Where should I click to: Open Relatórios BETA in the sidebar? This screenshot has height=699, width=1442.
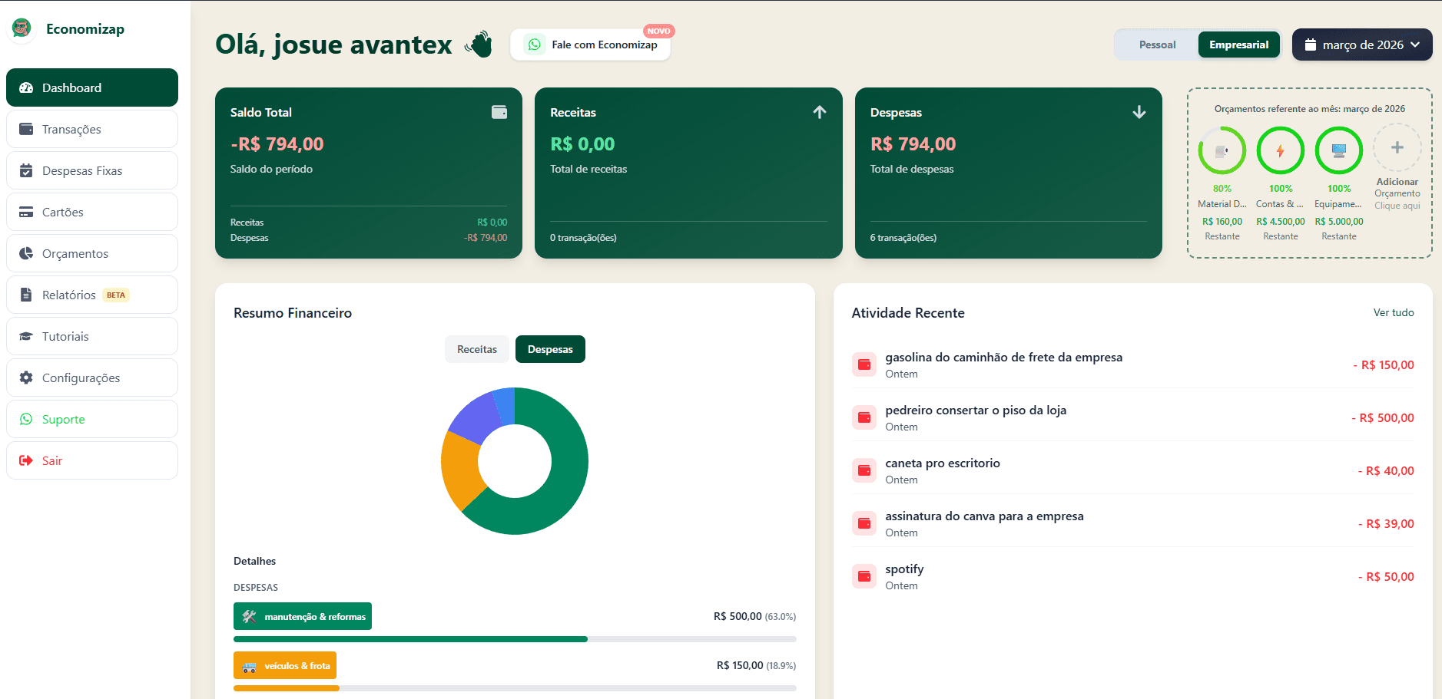pos(92,295)
